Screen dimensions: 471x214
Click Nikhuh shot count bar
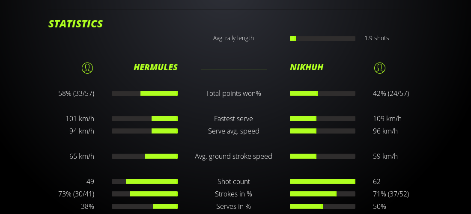322,181
